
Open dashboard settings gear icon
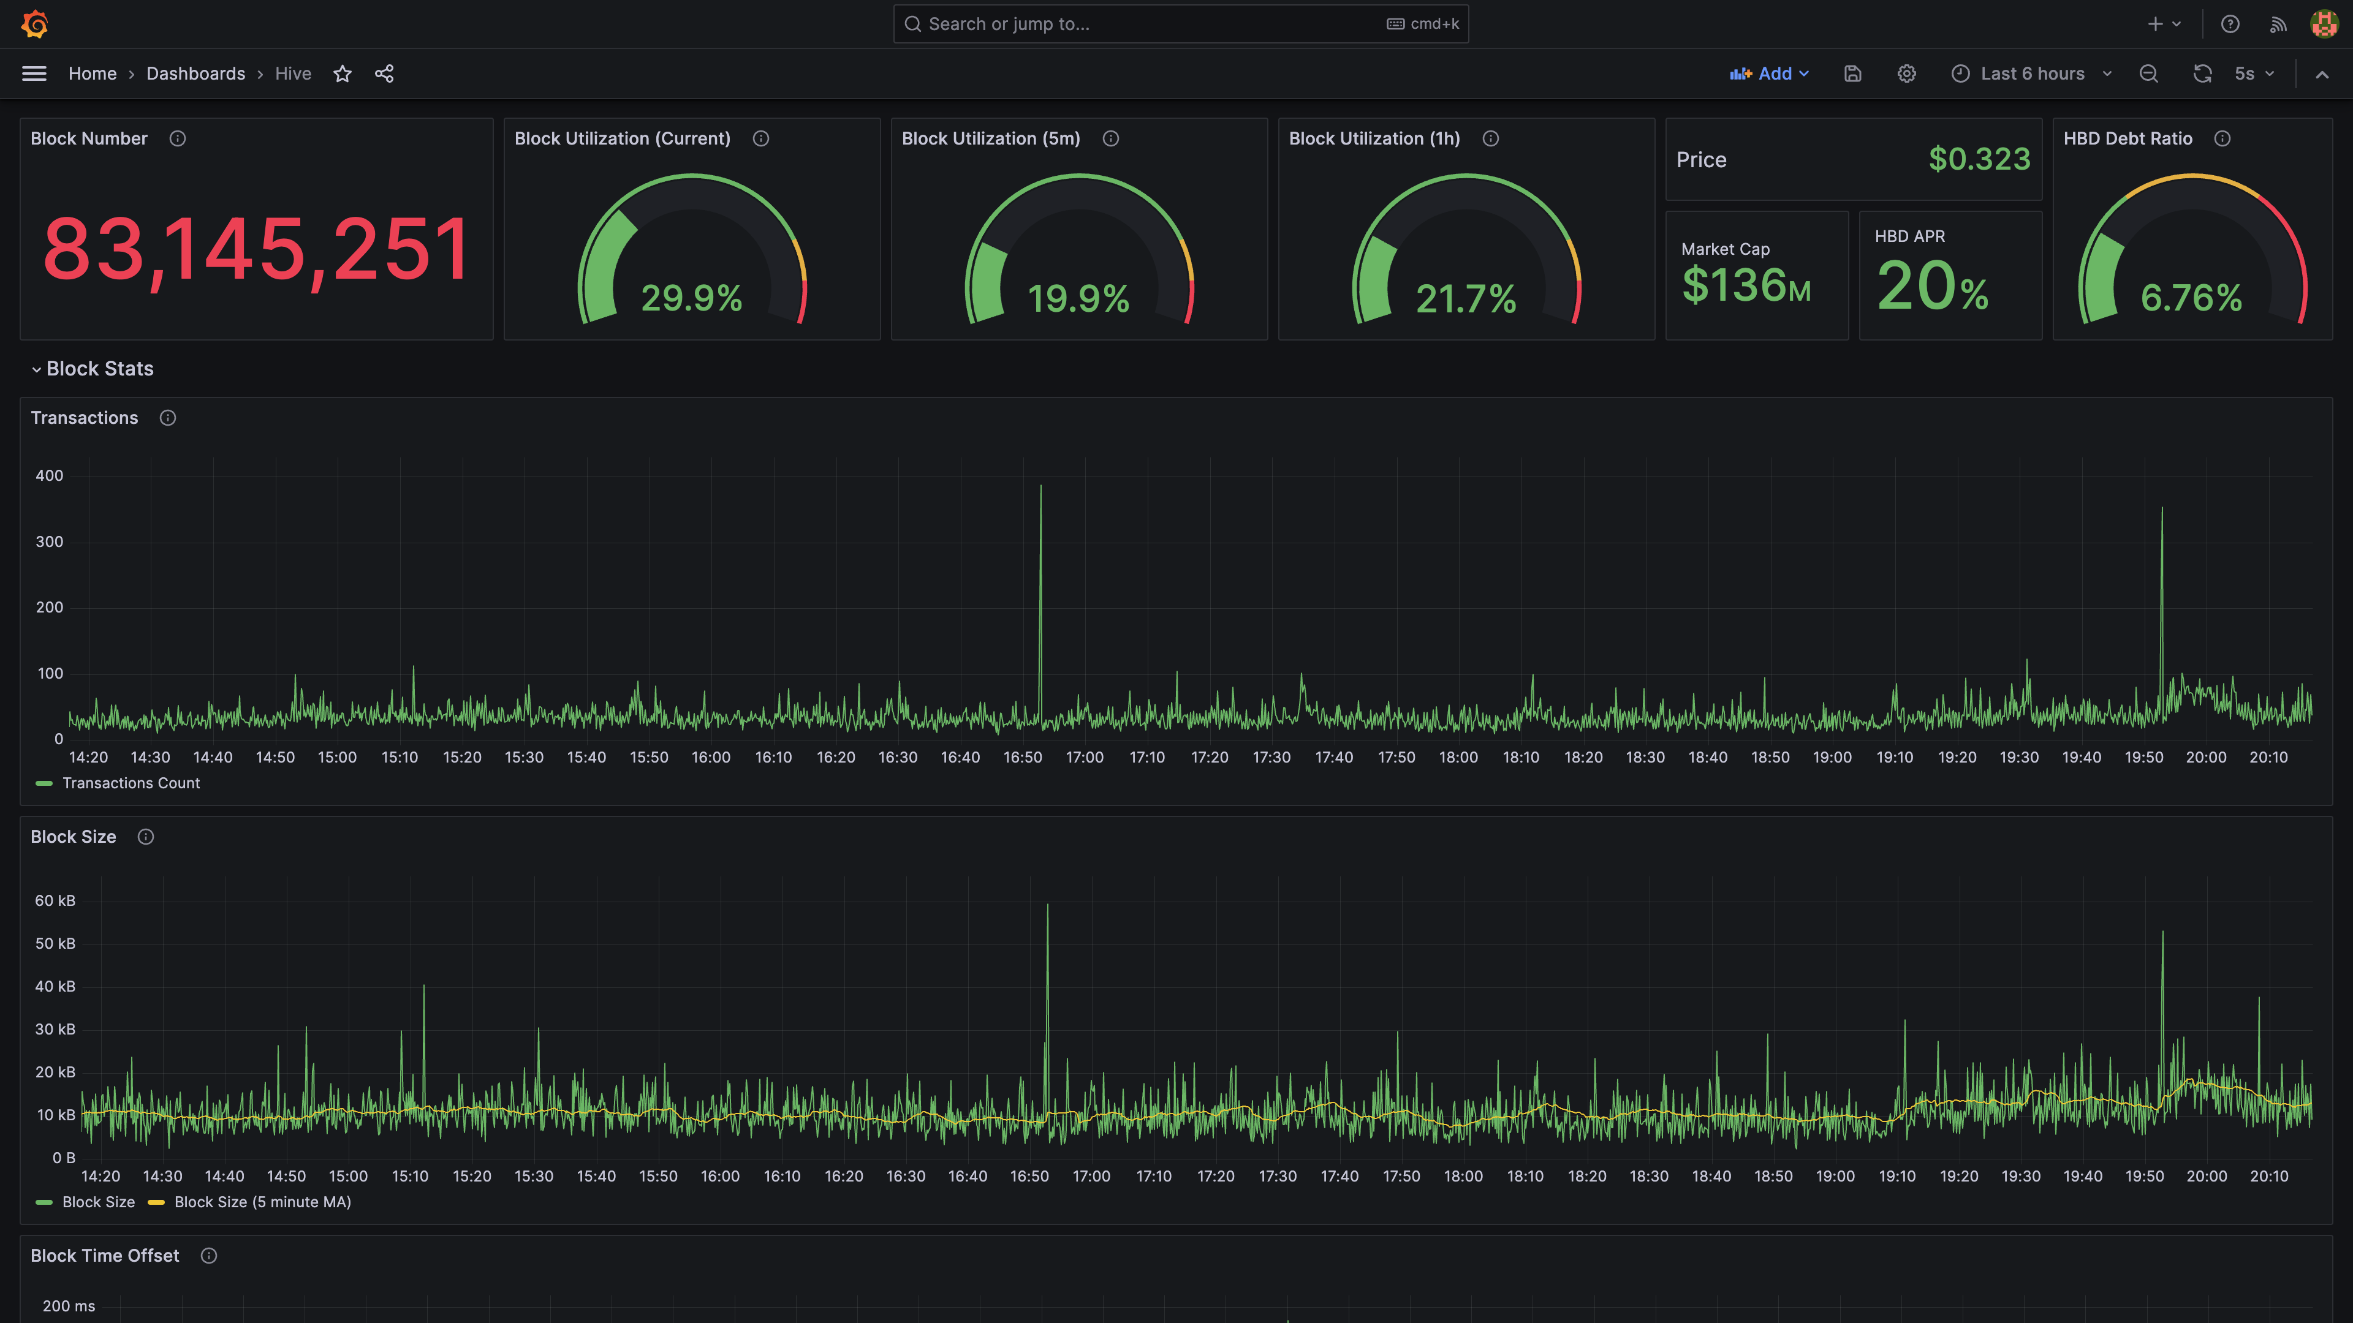click(x=1906, y=74)
